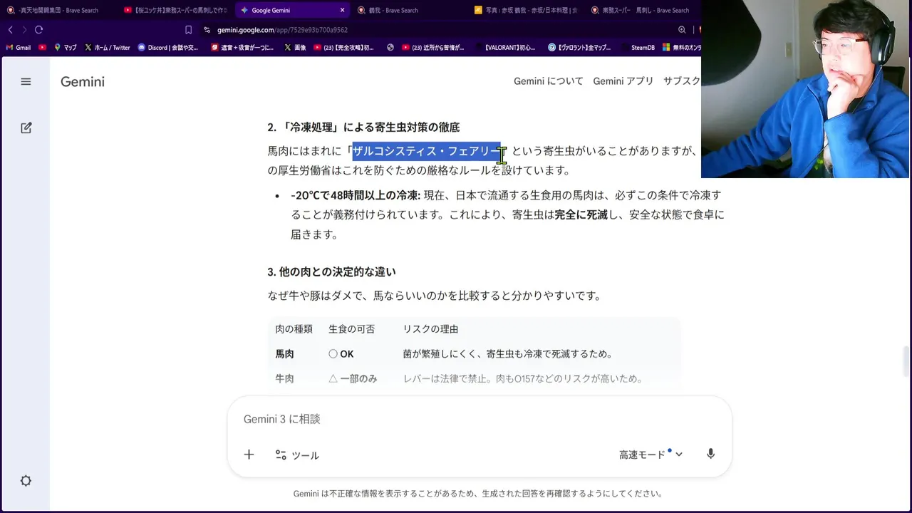Click the heading '3. 他の肉との決定的な違い'
Viewport: 912px width, 513px height.
pos(331,271)
